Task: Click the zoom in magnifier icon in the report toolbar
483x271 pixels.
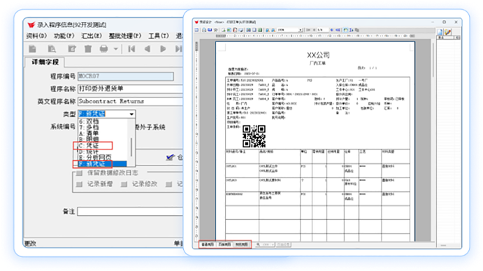Action: pyautogui.click(x=268, y=30)
